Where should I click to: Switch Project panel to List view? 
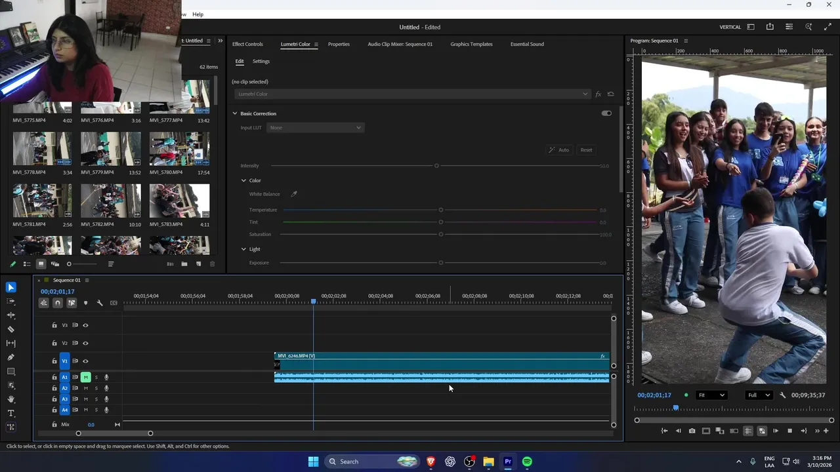[27, 264]
